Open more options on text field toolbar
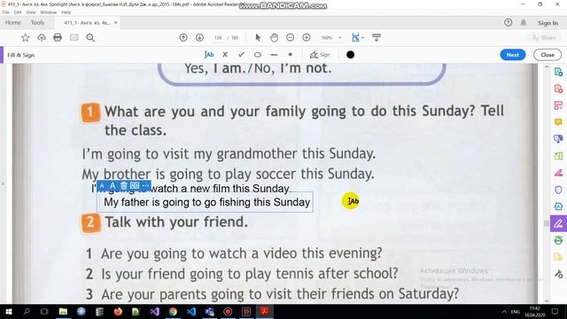 (x=145, y=186)
